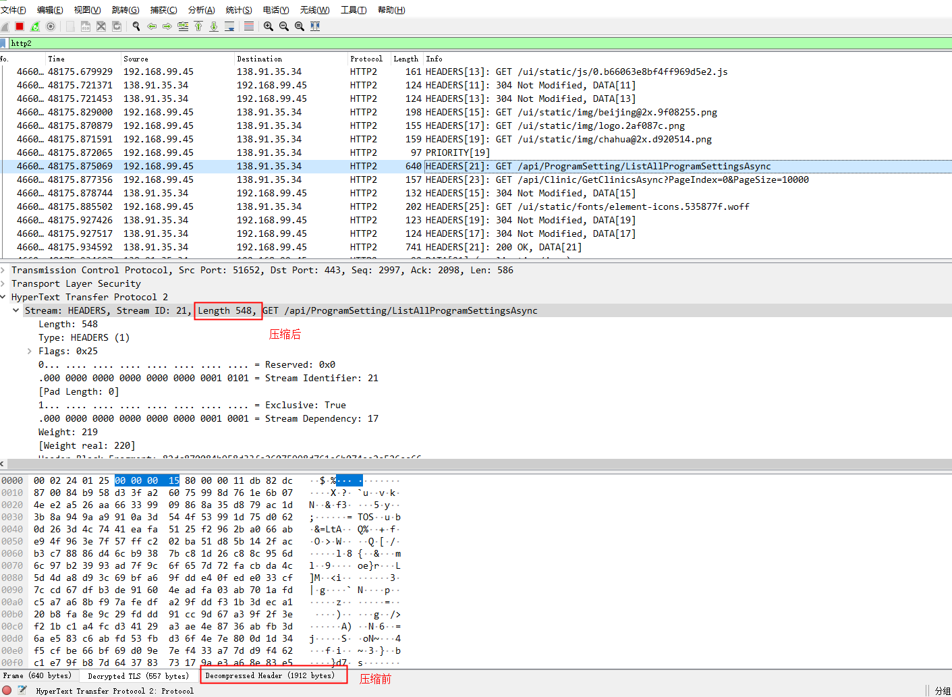Open the 分析(A) menu
The width and height of the screenshot is (952, 697).
[x=201, y=9]
